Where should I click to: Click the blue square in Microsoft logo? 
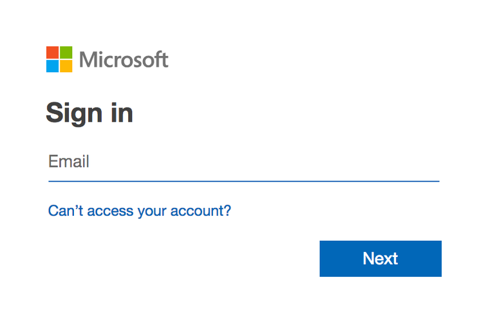(x=52, y=66)
